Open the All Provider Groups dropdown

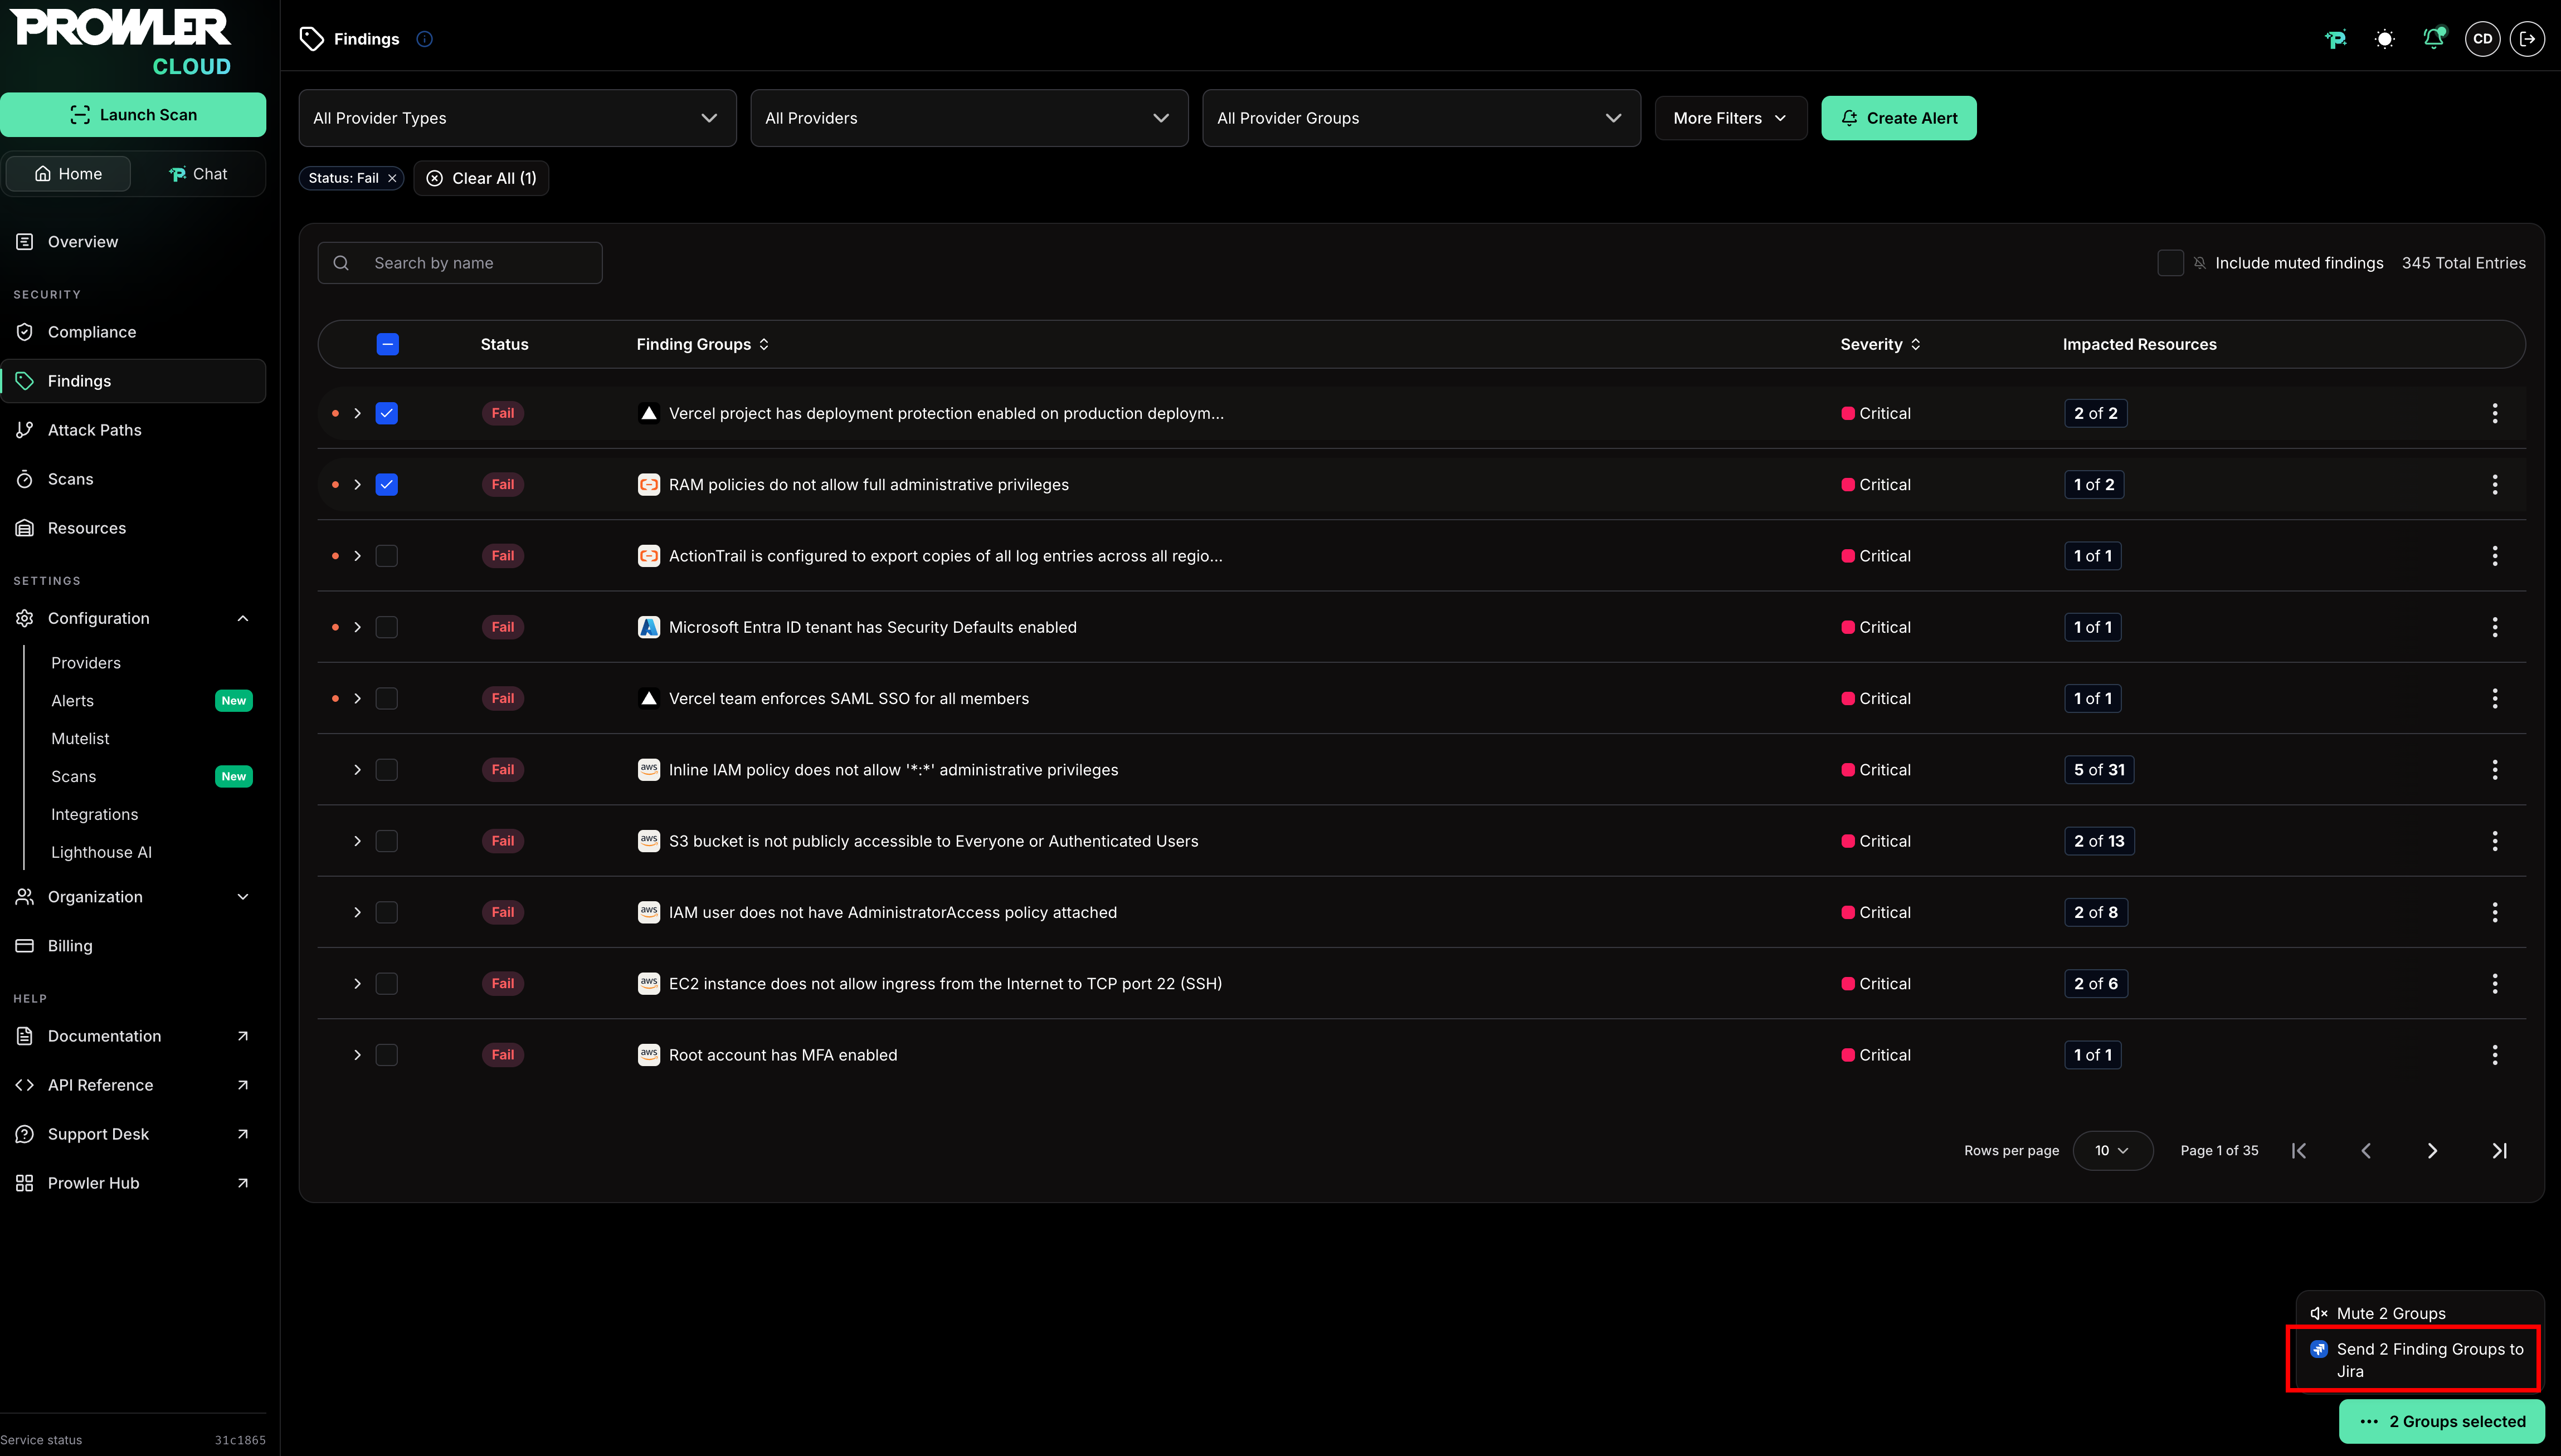pos(1421,118)
